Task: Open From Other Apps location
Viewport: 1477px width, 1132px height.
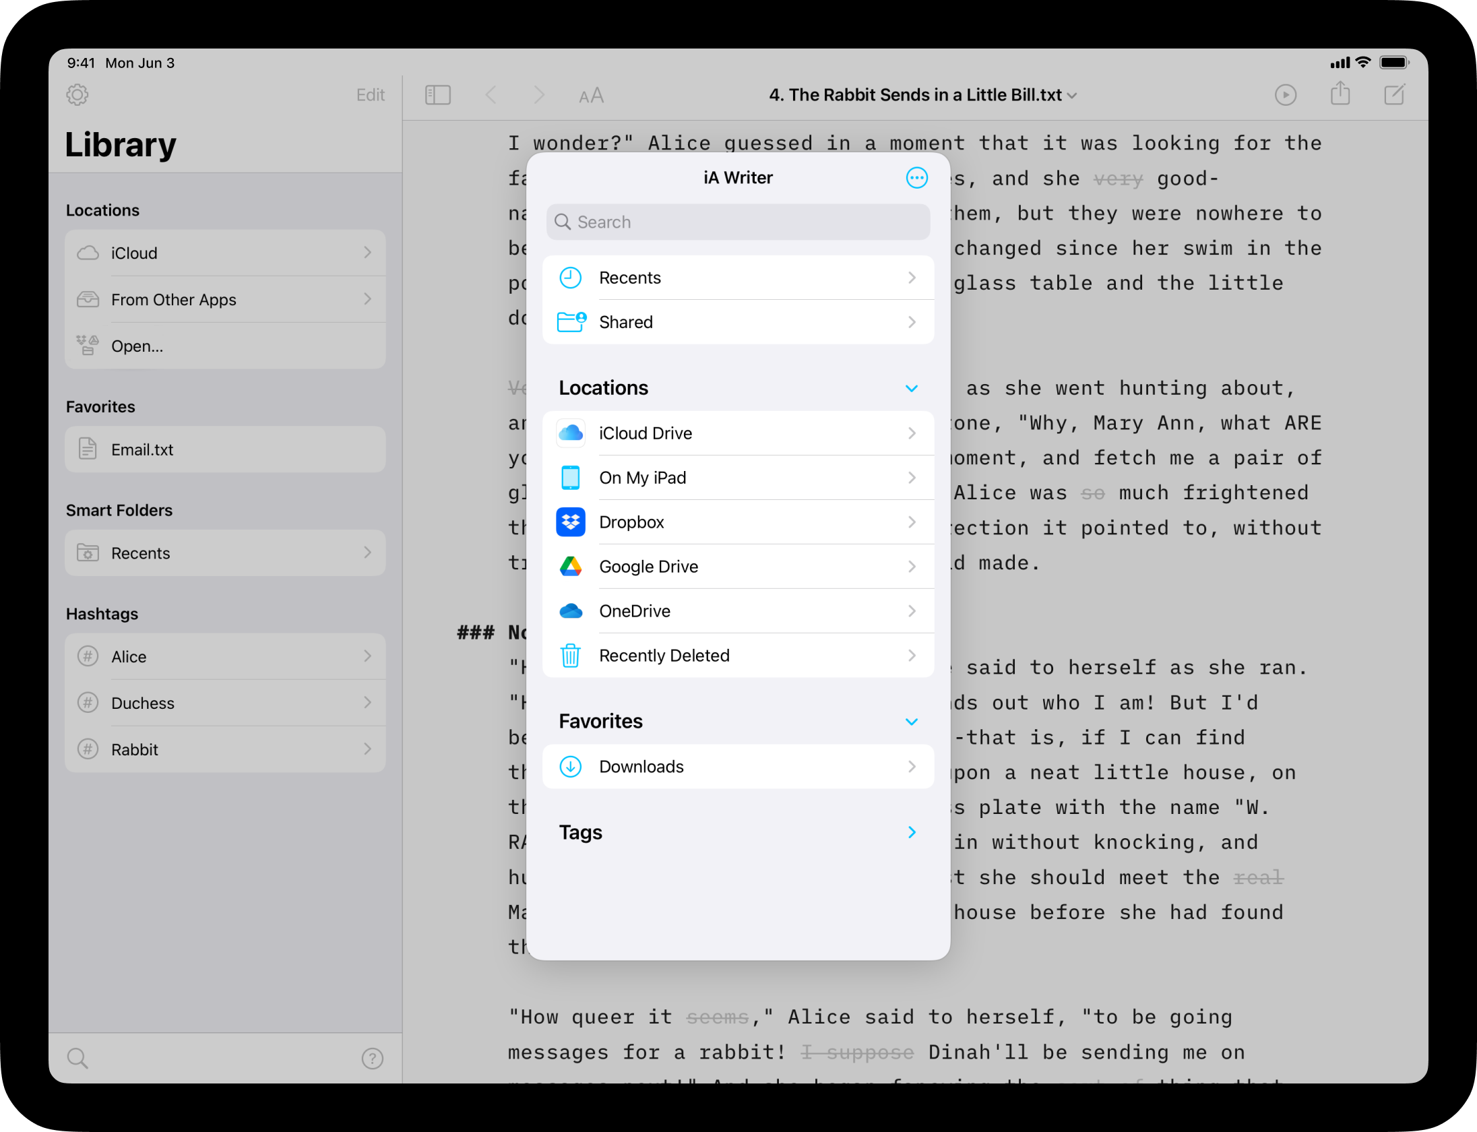Action: [226, 299]
